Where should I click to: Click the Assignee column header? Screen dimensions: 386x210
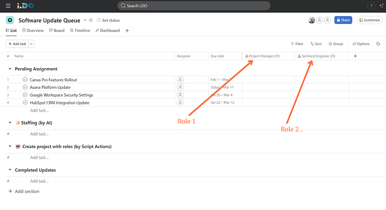pos(183,56)
